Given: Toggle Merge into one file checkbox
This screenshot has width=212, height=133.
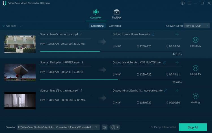Looking at the screenshot, I should click(x=152, y=127).
